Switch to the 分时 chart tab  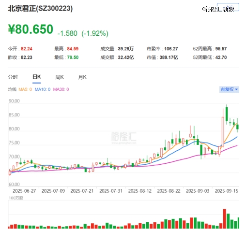(13, 77)
